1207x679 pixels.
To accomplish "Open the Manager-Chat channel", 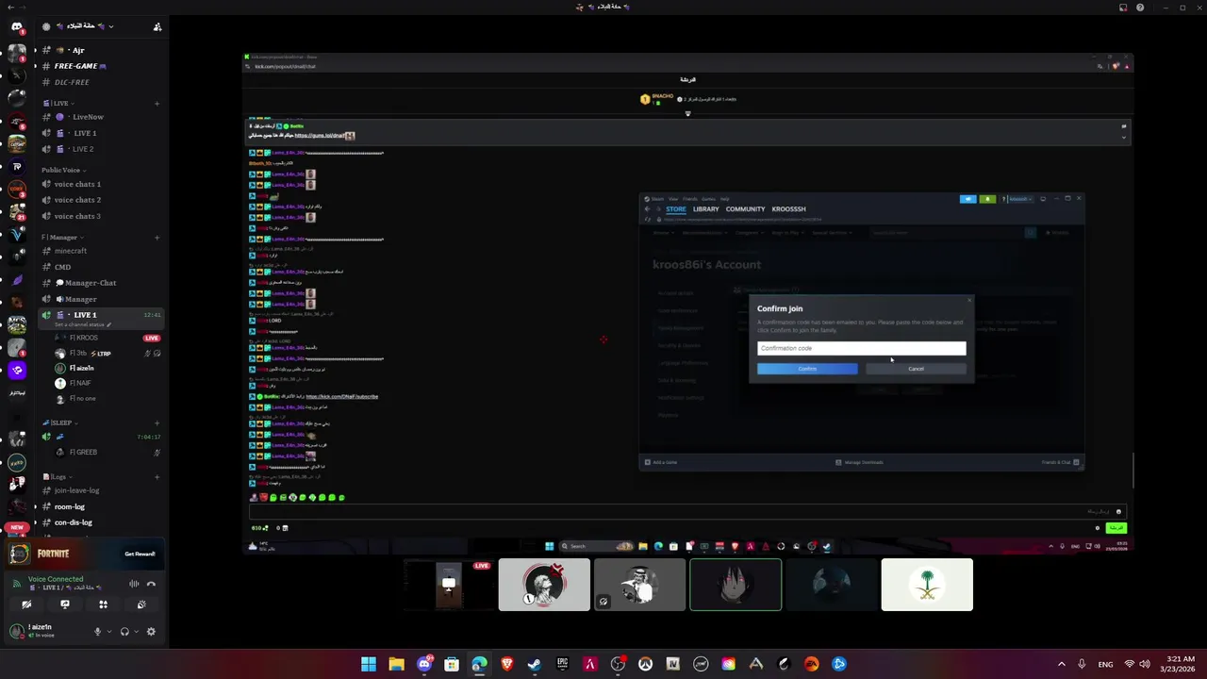I will tap(99, 283).
